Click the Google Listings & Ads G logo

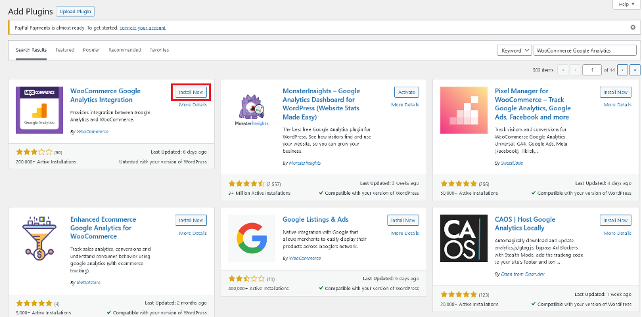point(252,238)
